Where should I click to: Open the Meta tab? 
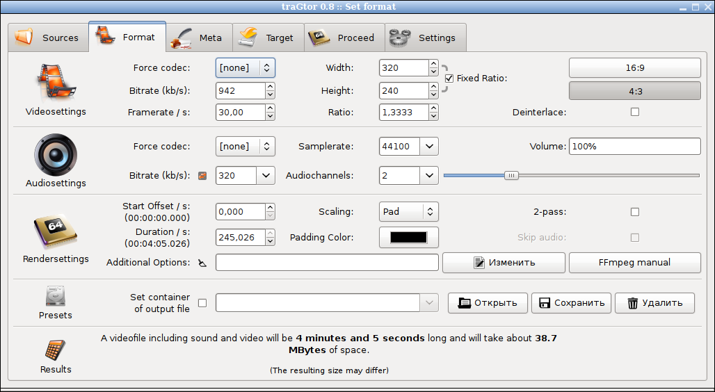[200, 38]
